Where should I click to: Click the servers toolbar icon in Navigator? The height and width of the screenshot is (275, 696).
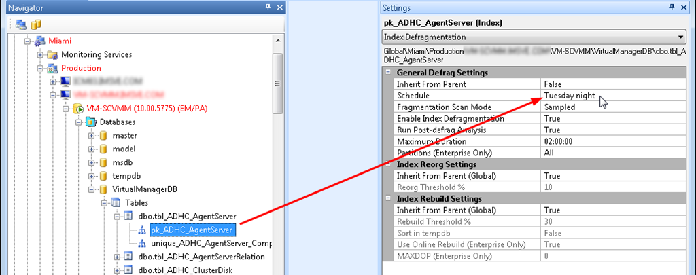click(21, 24)
